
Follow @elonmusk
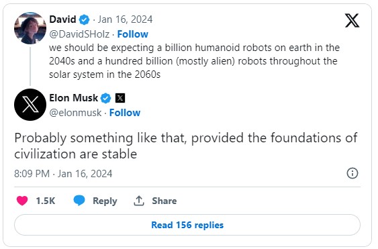pos(125,113)
